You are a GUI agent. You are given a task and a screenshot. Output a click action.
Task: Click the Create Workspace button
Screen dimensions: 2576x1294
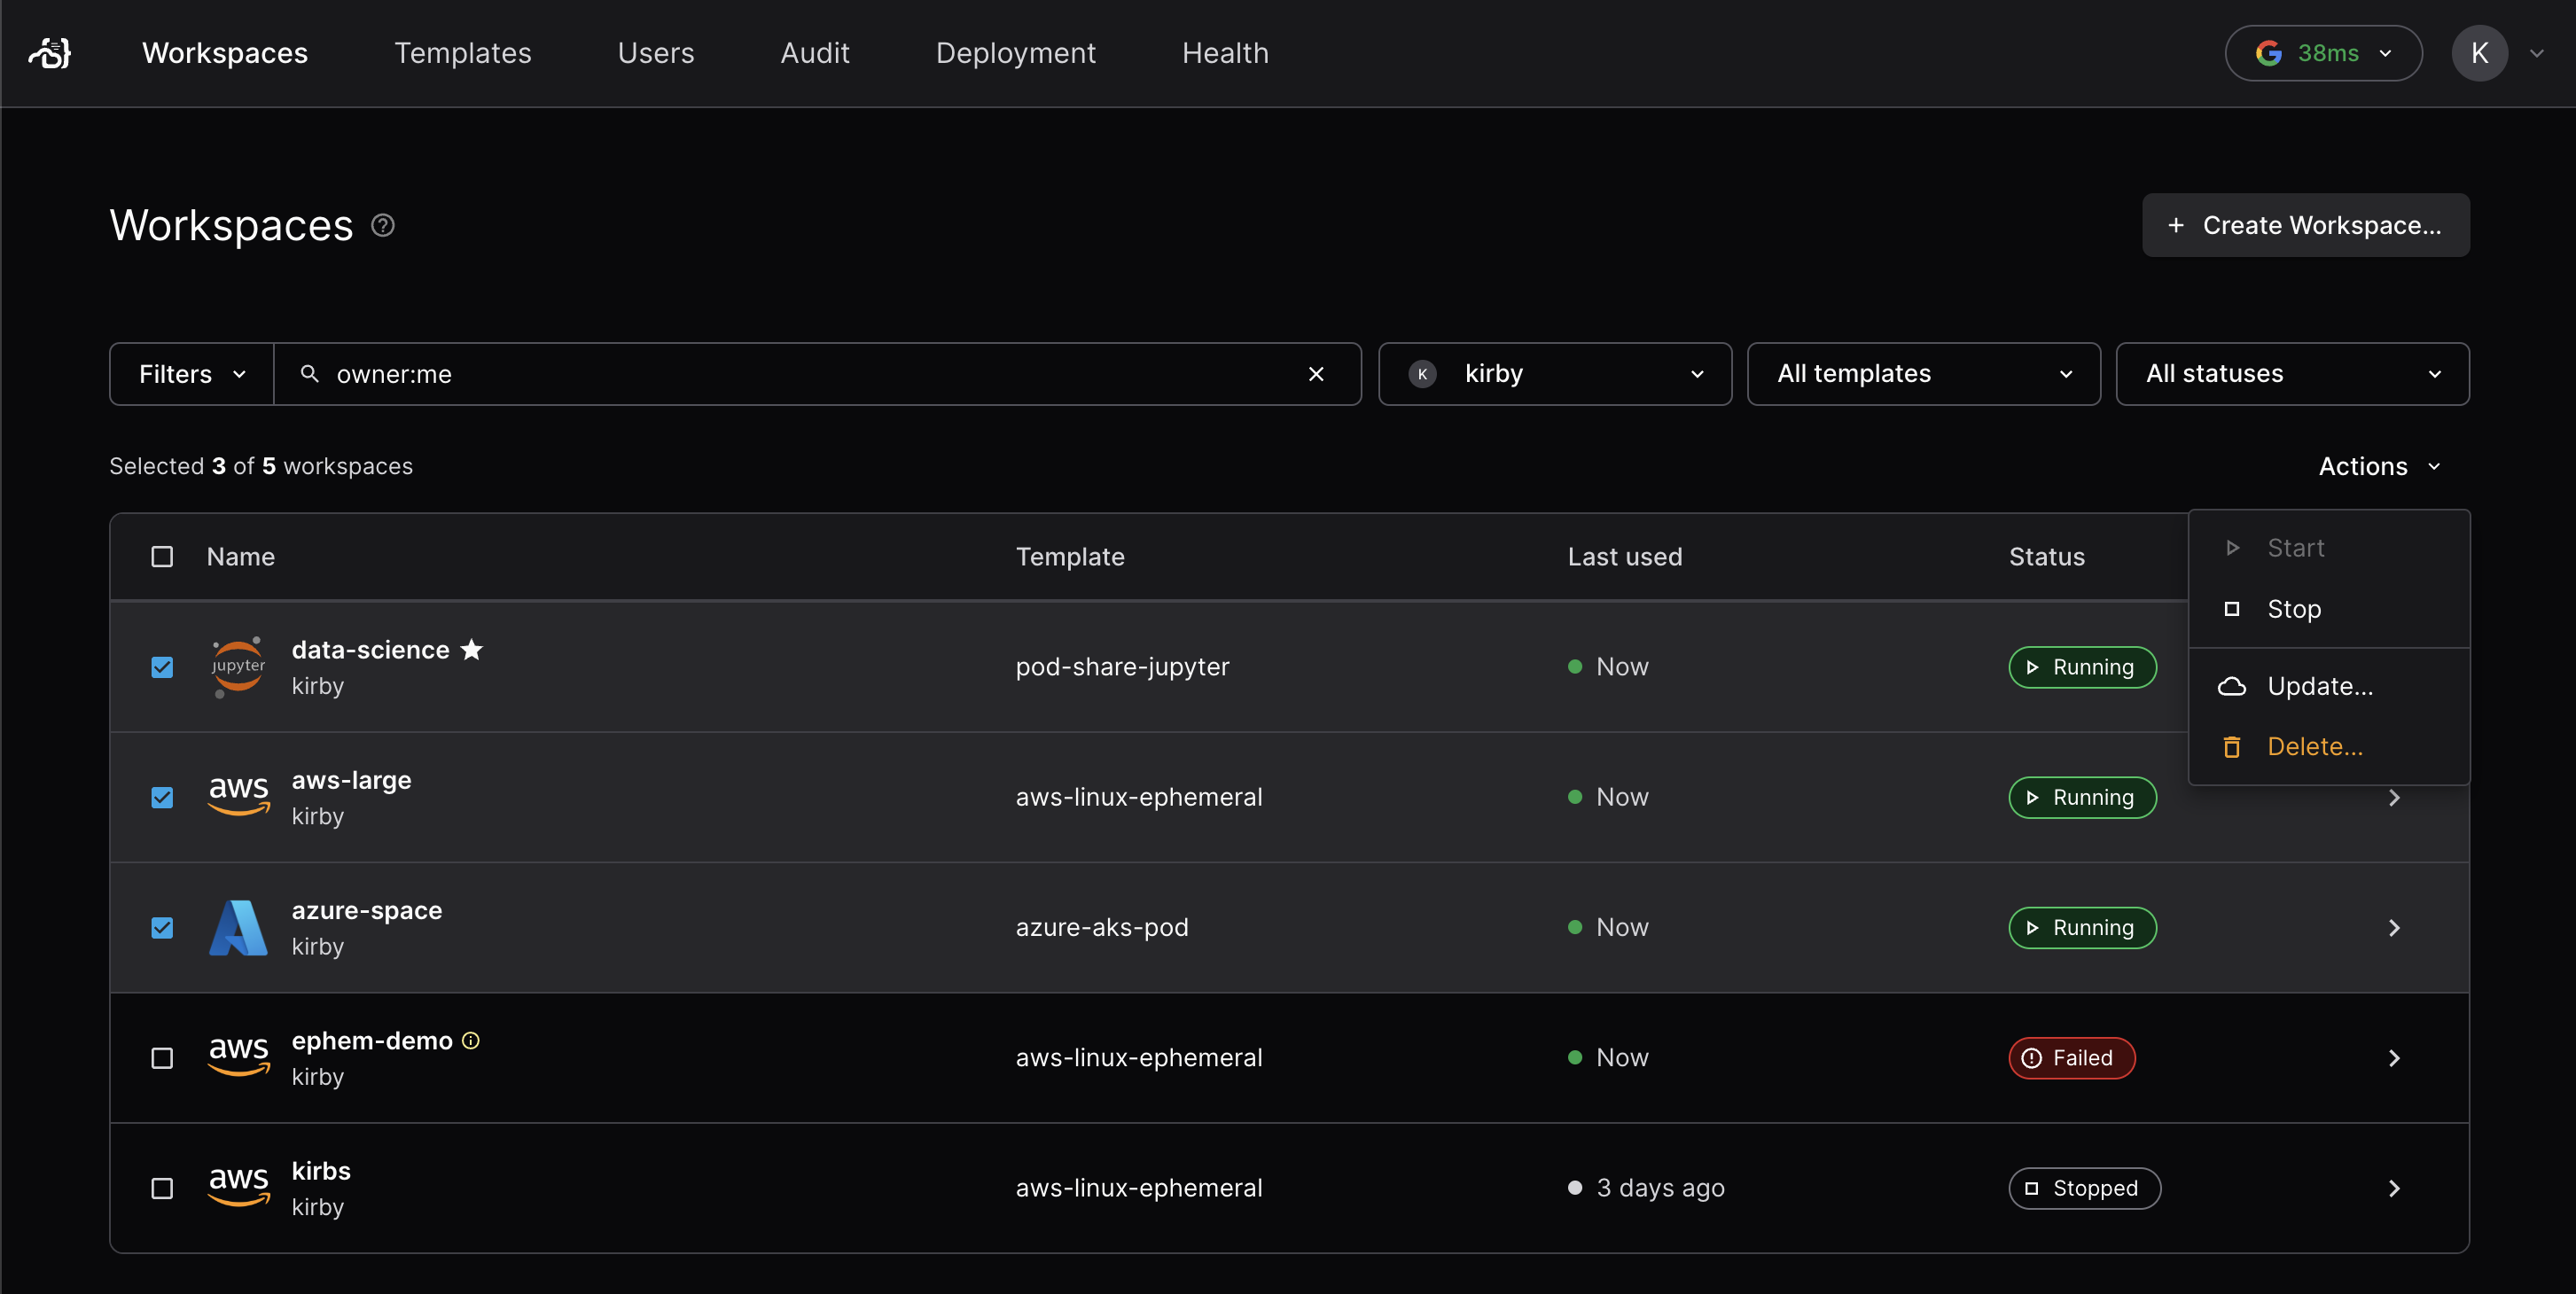pyautogui.click(x=2305, y=225)
